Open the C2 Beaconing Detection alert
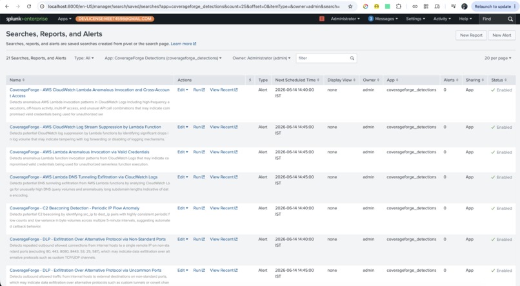520x286 pixels. coord(74,208)
